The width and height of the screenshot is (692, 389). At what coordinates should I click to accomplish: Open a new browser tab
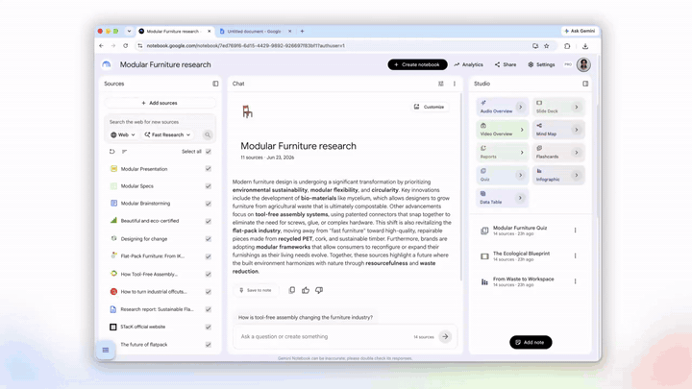coord(303,32)
